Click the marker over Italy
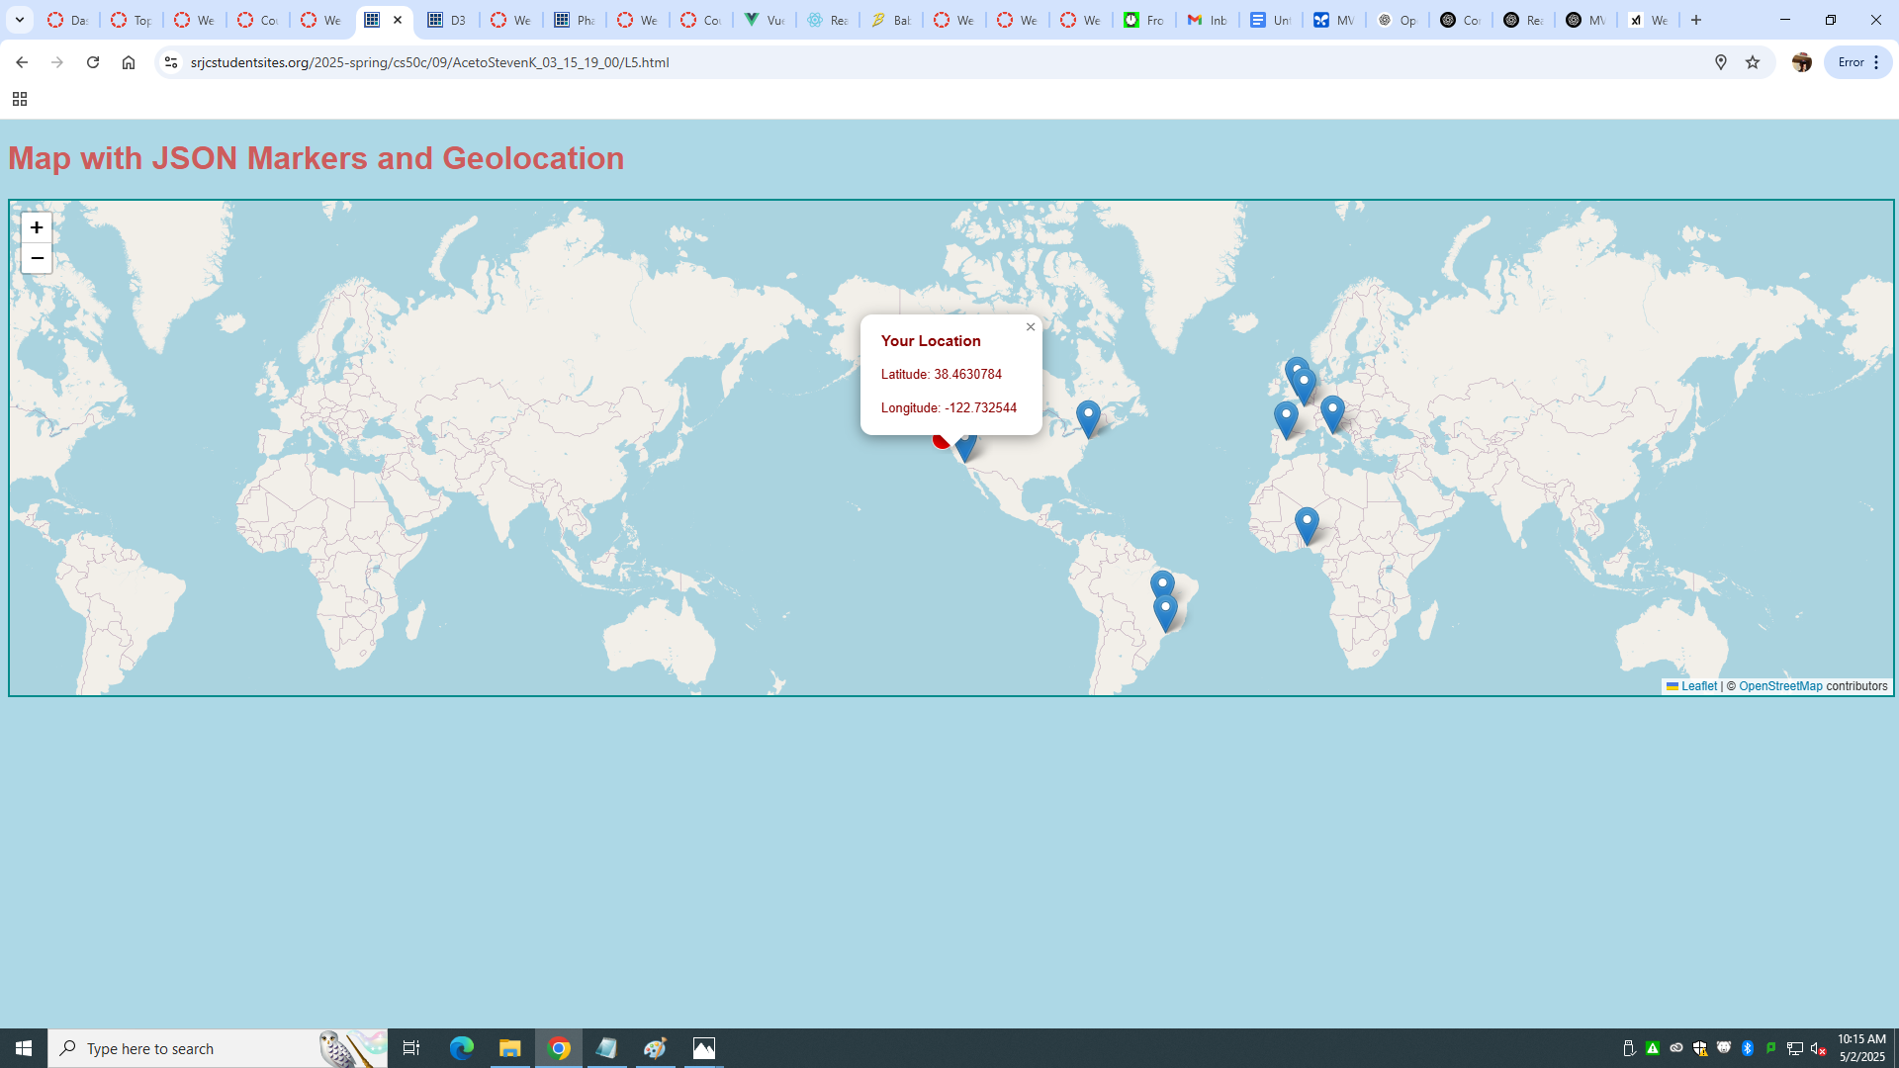 click(x=1332, y=411)
